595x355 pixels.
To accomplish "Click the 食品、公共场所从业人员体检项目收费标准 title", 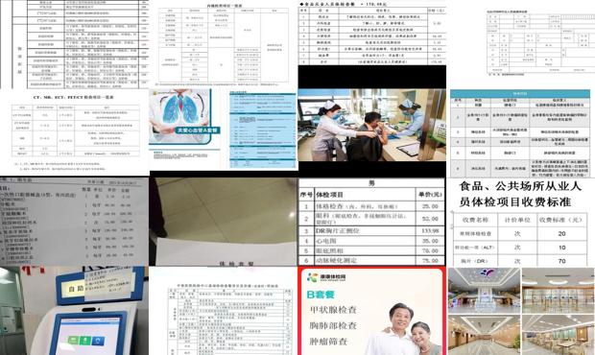I will pos(520,194).
